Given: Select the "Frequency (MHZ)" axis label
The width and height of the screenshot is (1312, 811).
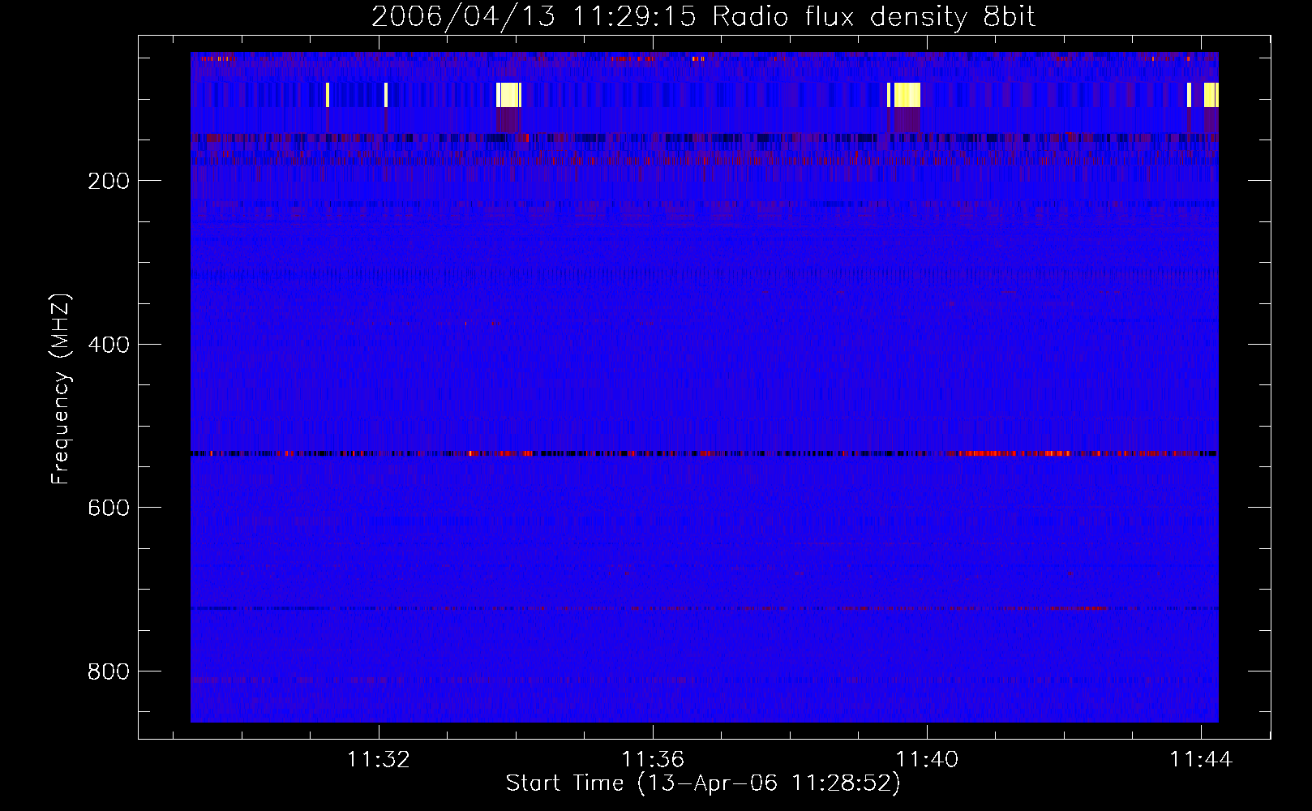Looking at the screenshot, I should [x=60, y=389].
